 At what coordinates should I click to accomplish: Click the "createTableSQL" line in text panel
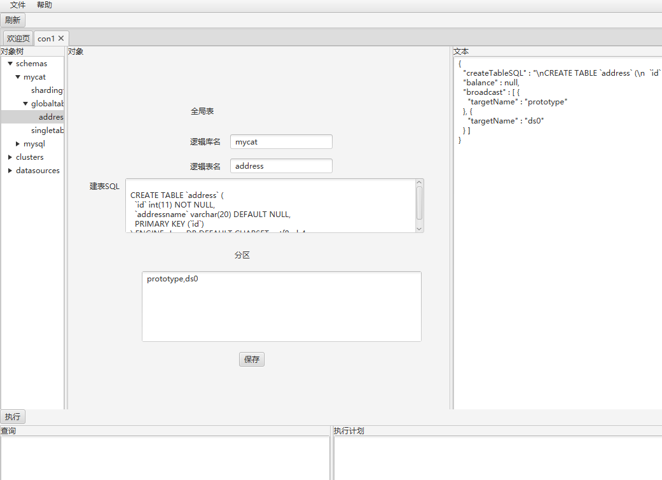pos(562,73)
